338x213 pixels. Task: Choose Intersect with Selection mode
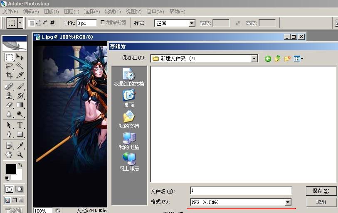click(x=53, y=22)
